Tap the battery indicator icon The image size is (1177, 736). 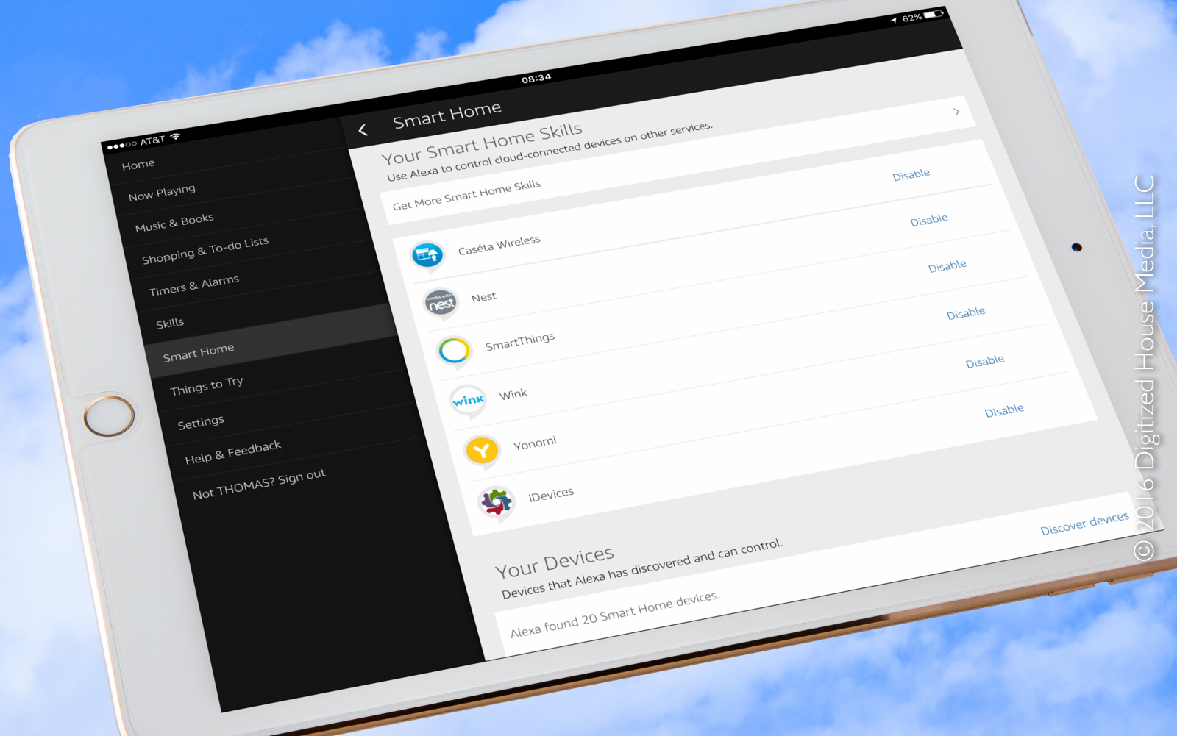pyautogui.click(x=934, y=14)
